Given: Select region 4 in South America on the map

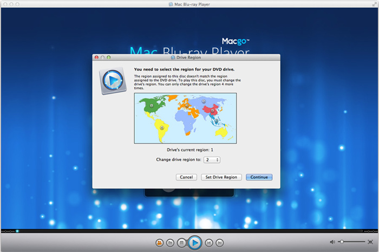Looking at the screenshot, I should pos(162,128).
